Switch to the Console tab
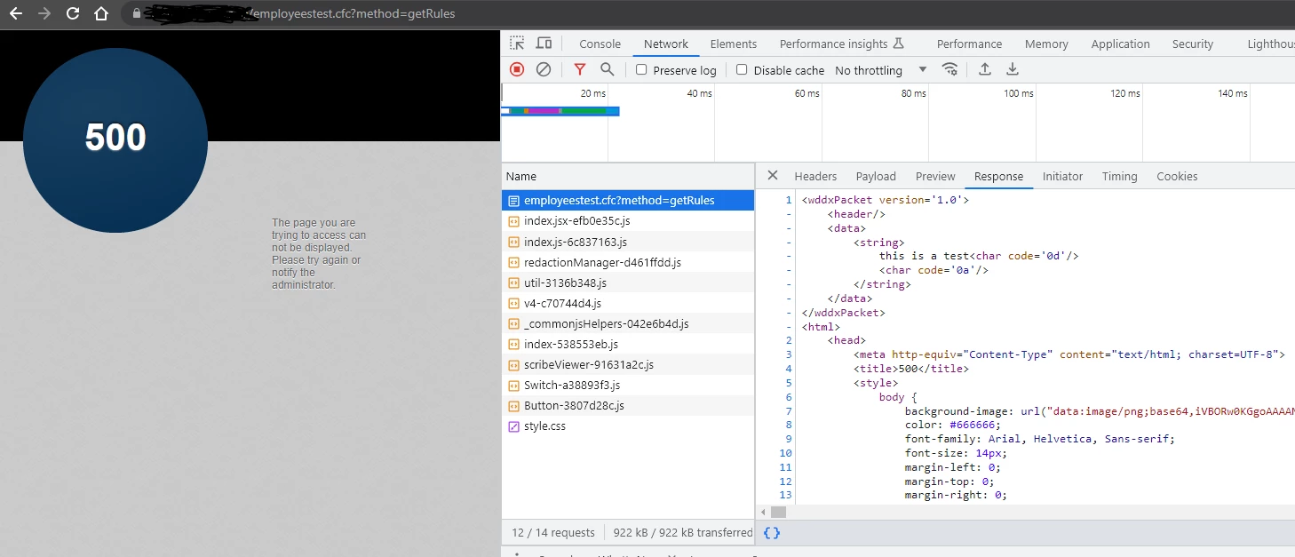Image resolution: width=1295 pixels, height=557 pixels. click(600, 44)
